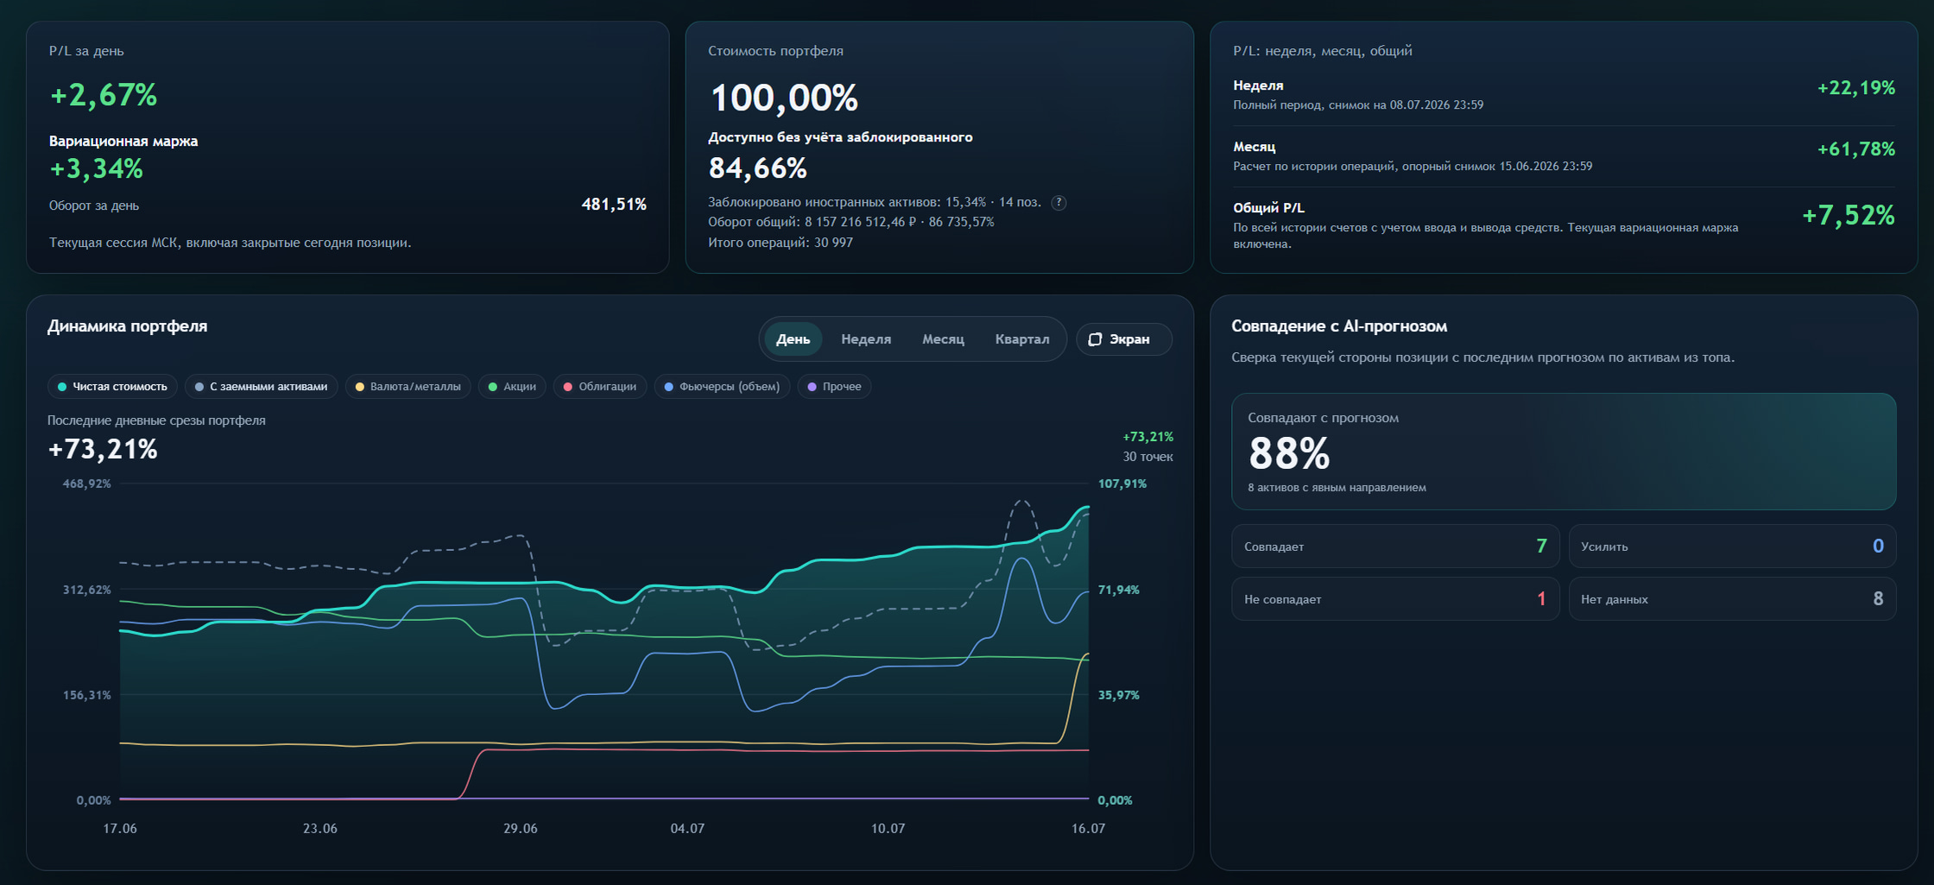
Task: Open the Совпадает count tile
Action: [1395, 547]
